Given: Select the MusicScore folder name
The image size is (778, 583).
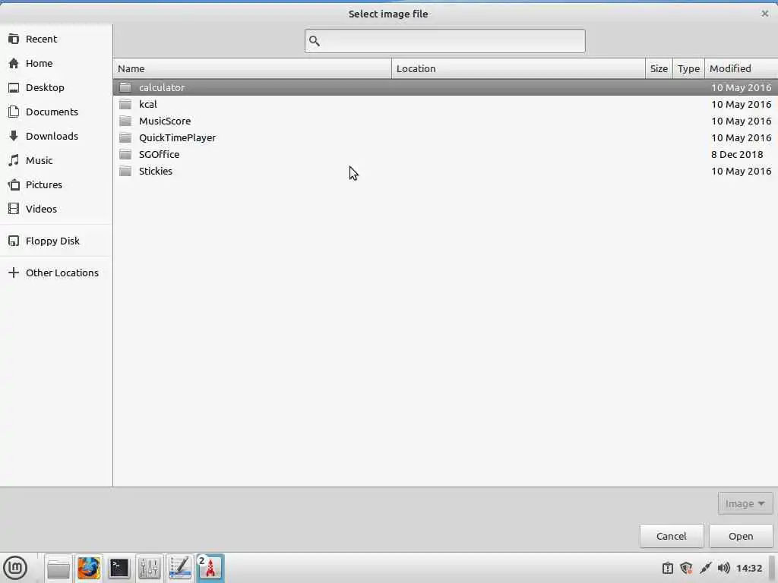Looking at the screenshot, I should click(x=165, y=121).
